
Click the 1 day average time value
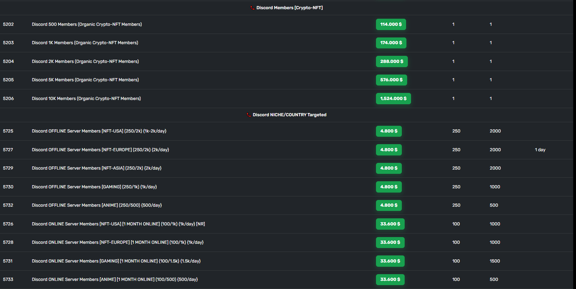pyautogui.click(x=540, y=150)
